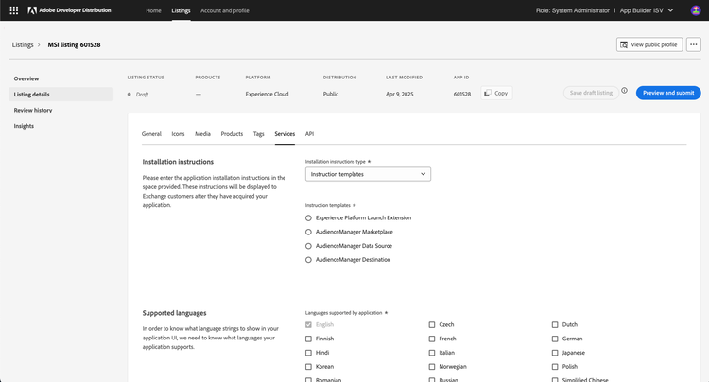
Task: Check the Italian language box
Action: pos(432,353)
